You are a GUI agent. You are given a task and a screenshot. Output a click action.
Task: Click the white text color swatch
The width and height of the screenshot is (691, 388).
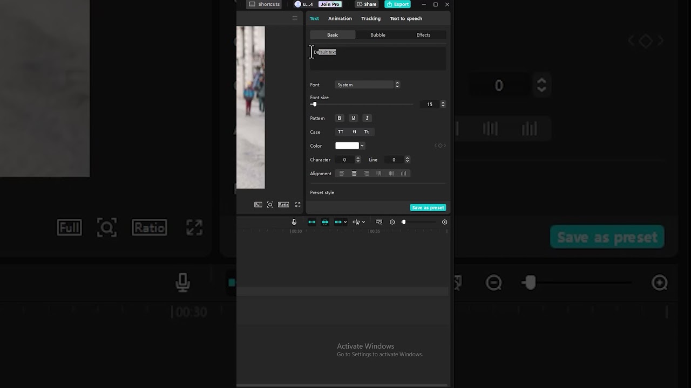tap(347, 145)
